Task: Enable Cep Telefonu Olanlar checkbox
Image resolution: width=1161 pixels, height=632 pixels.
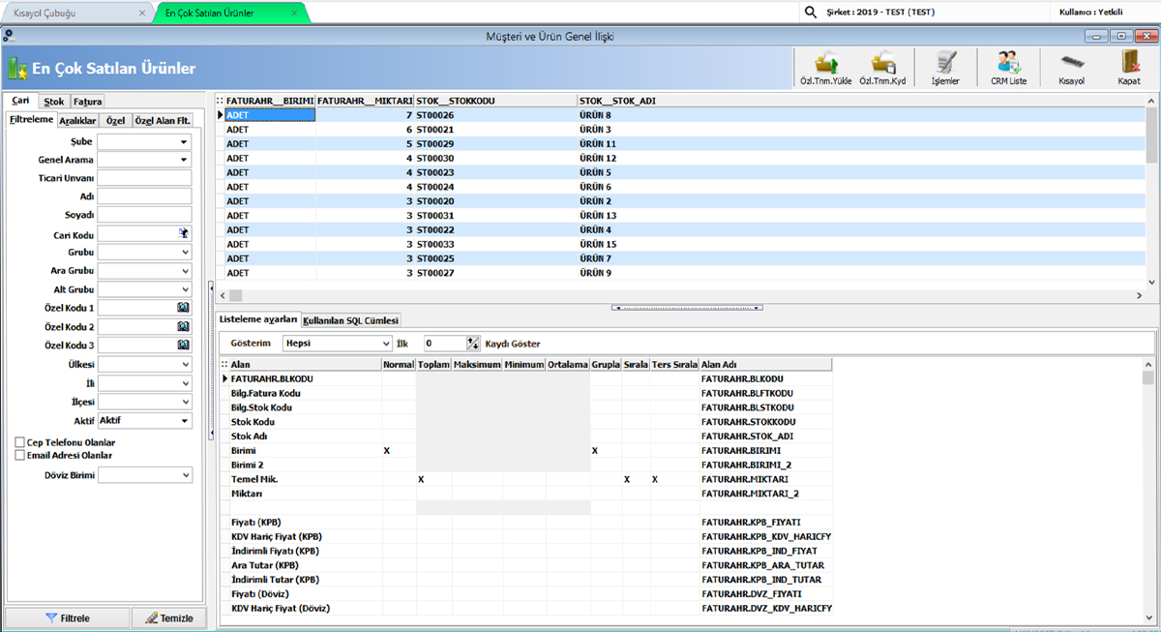Action: [19, 442]
